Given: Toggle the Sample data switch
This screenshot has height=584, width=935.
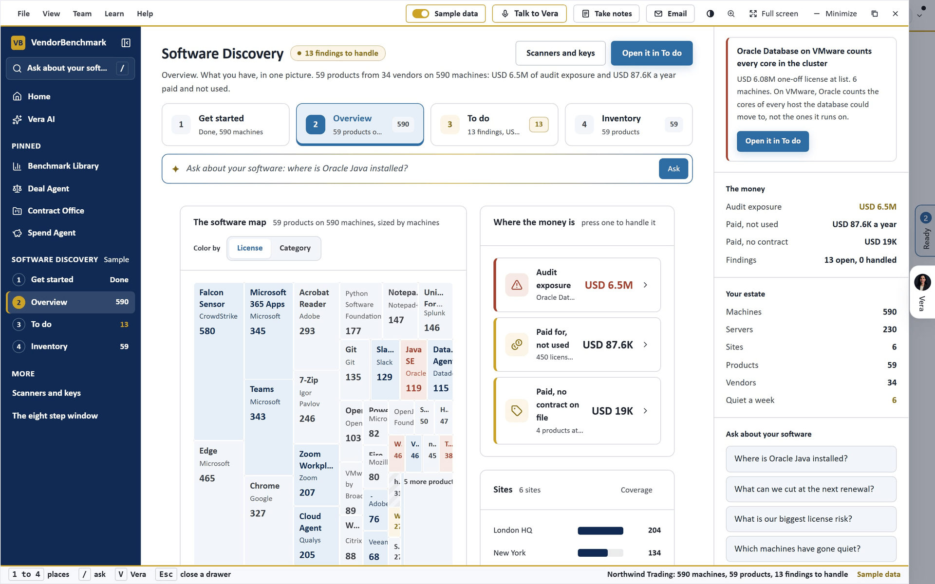Looking at the screenshot, I should tap(420, 14).
